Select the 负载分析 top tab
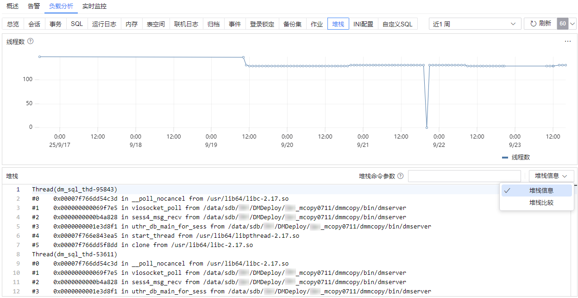578x298 pixels. tap(61, 6)
